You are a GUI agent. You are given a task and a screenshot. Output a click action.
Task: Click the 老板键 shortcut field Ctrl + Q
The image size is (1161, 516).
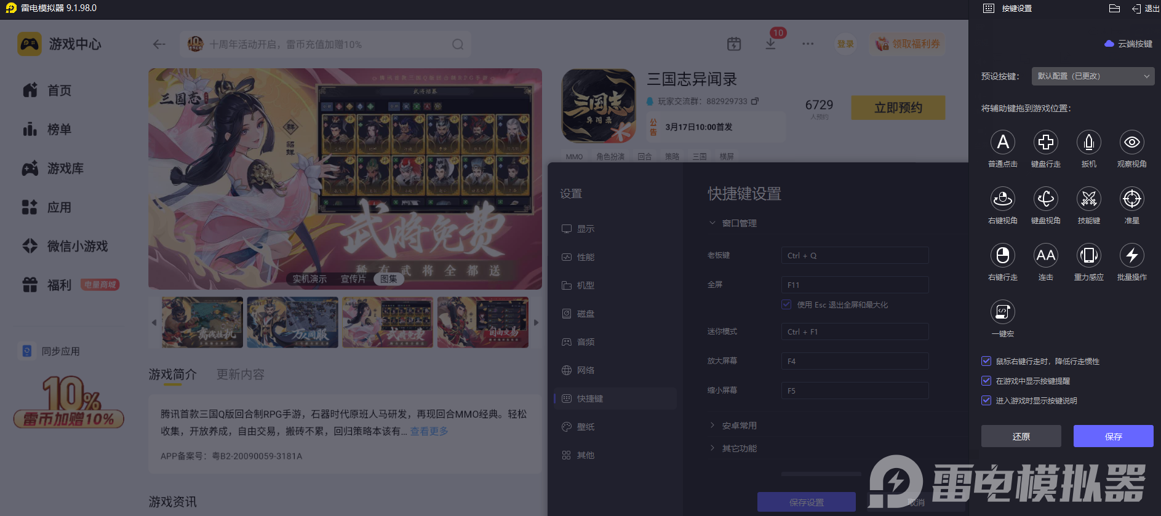(855, 255)
